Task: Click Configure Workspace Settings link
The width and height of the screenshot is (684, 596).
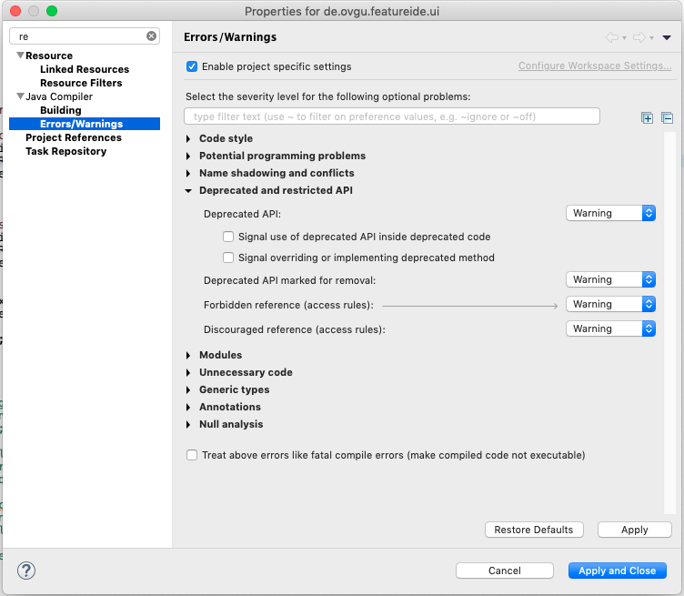Action: [x=595, y=66]
